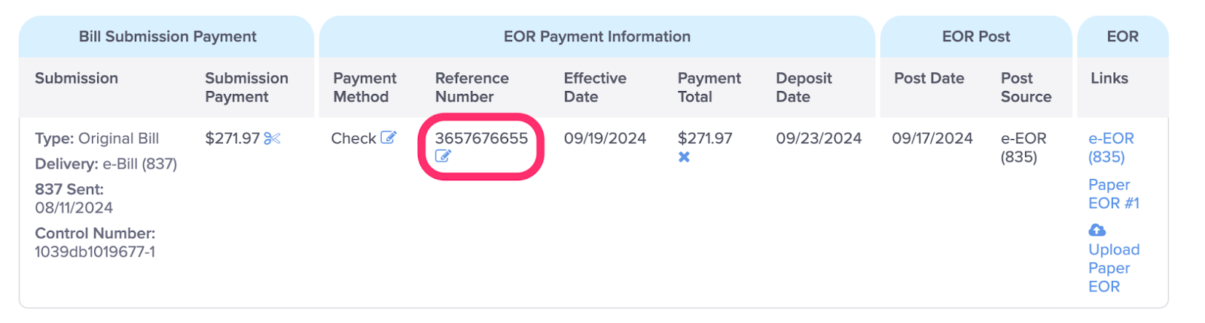Click the EOR Post section header
This screenshot has width=1205, height=323.
coord(976,36)
